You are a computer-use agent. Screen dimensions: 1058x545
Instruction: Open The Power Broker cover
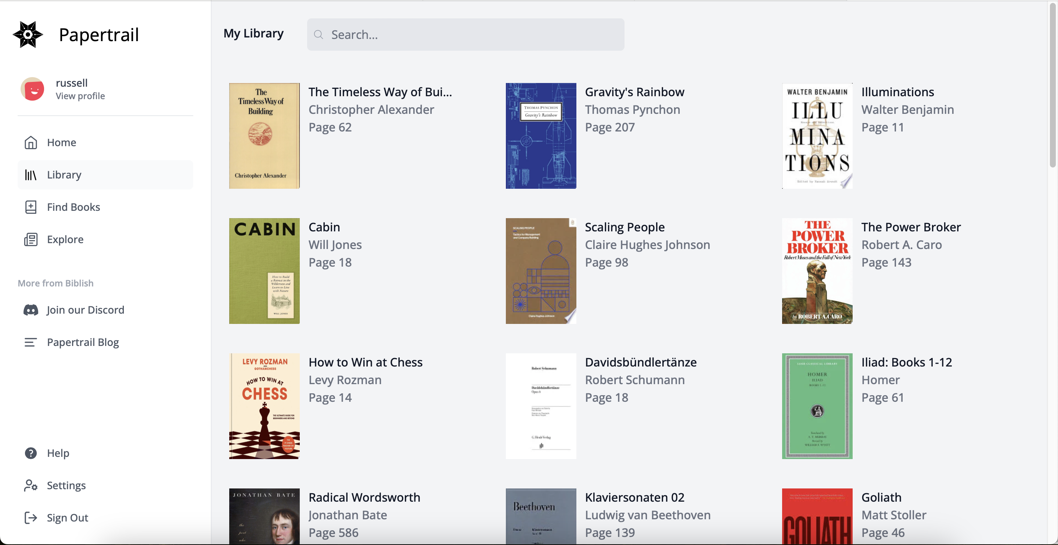pos(817,271)
